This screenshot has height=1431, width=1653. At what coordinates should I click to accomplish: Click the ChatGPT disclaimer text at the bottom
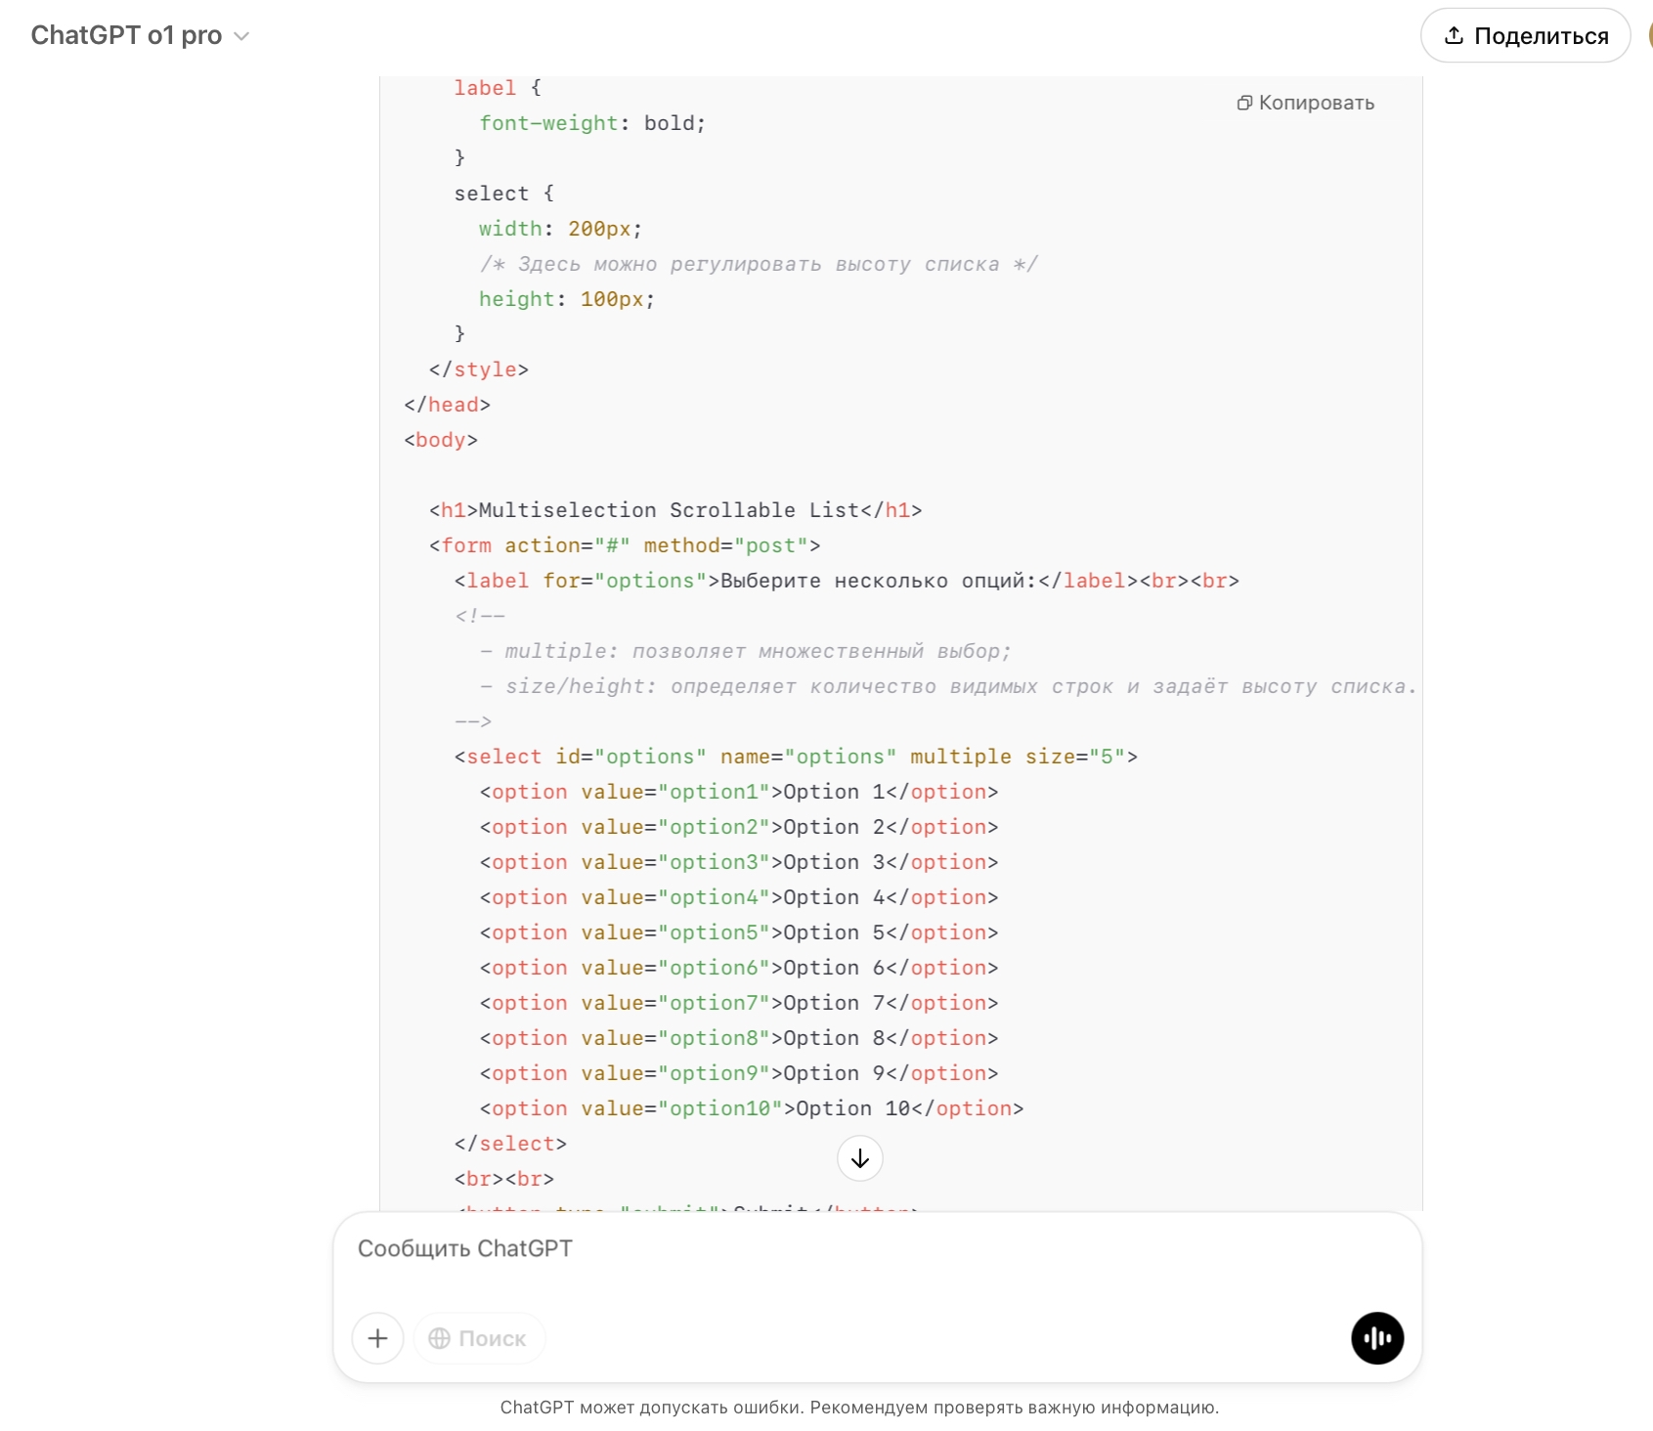point(859,1408)
